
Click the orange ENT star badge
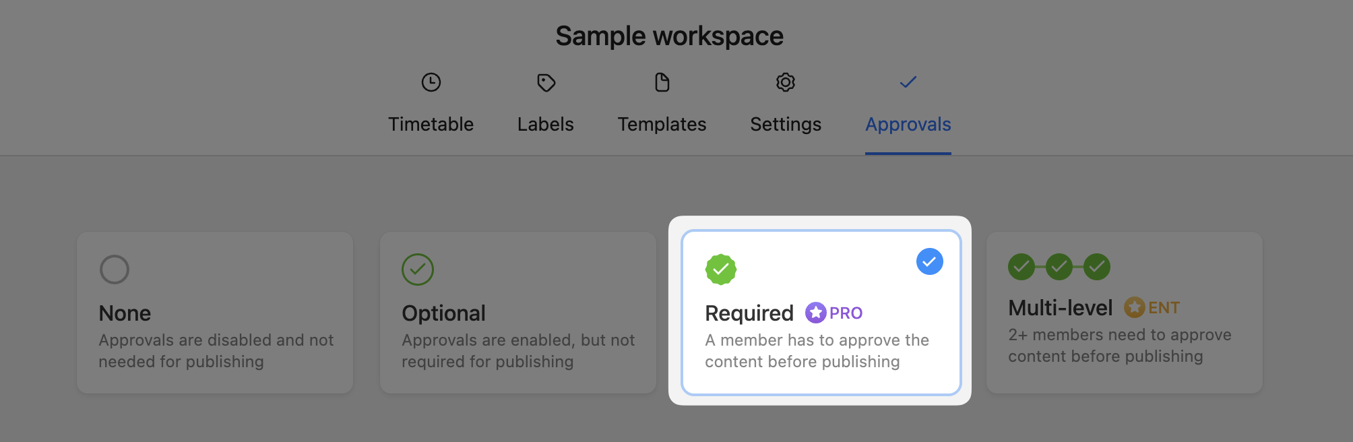tap(1135, 307)
